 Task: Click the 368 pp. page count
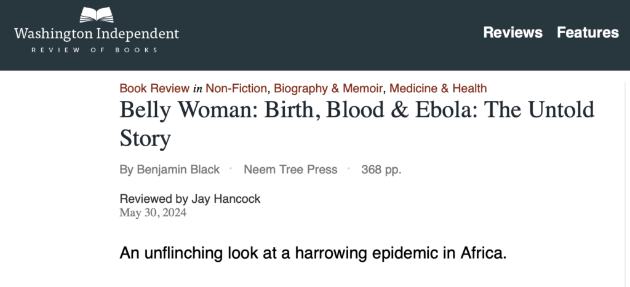(381, 170)
